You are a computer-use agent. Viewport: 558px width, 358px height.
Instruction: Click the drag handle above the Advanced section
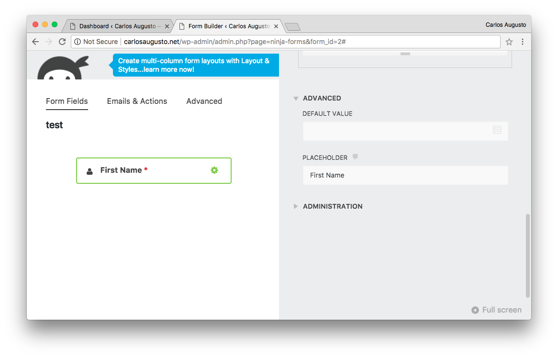tap(405, 54)
